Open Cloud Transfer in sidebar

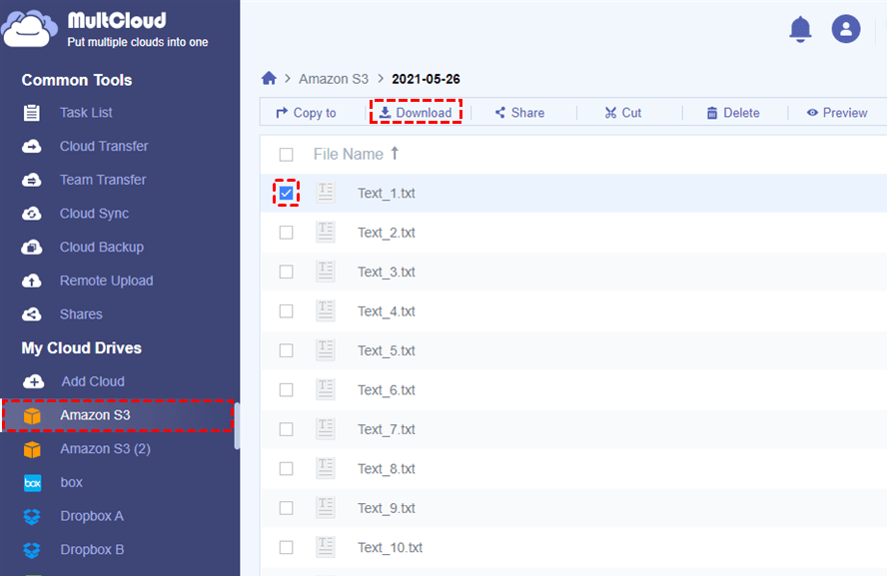[104, 146]
